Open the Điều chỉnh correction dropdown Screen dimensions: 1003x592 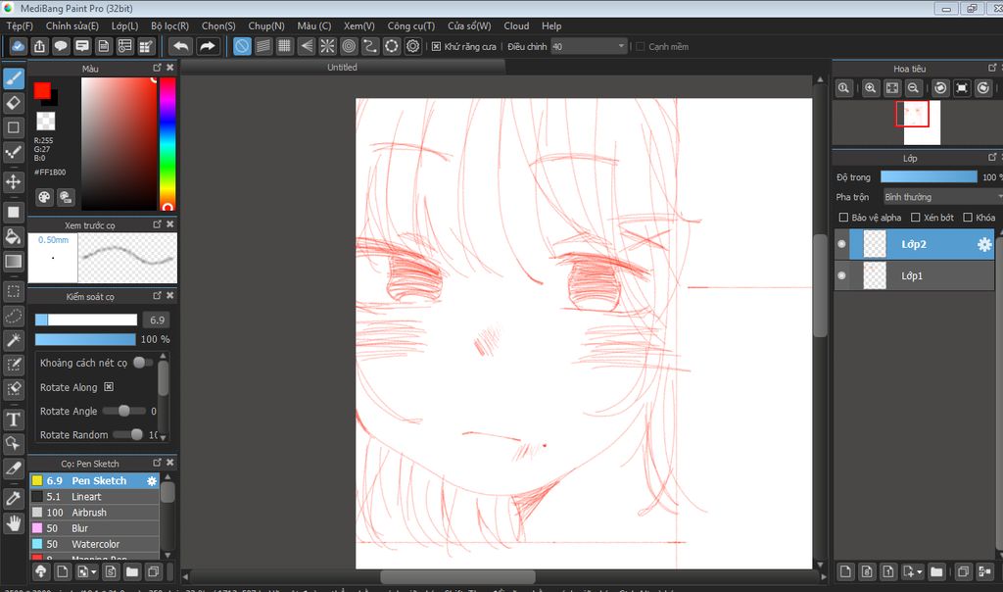click(589, 46)
